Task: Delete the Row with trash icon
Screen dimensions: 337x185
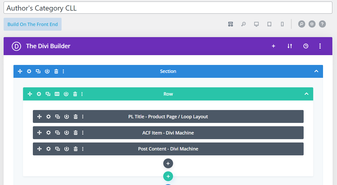Action: pos(75,94)
